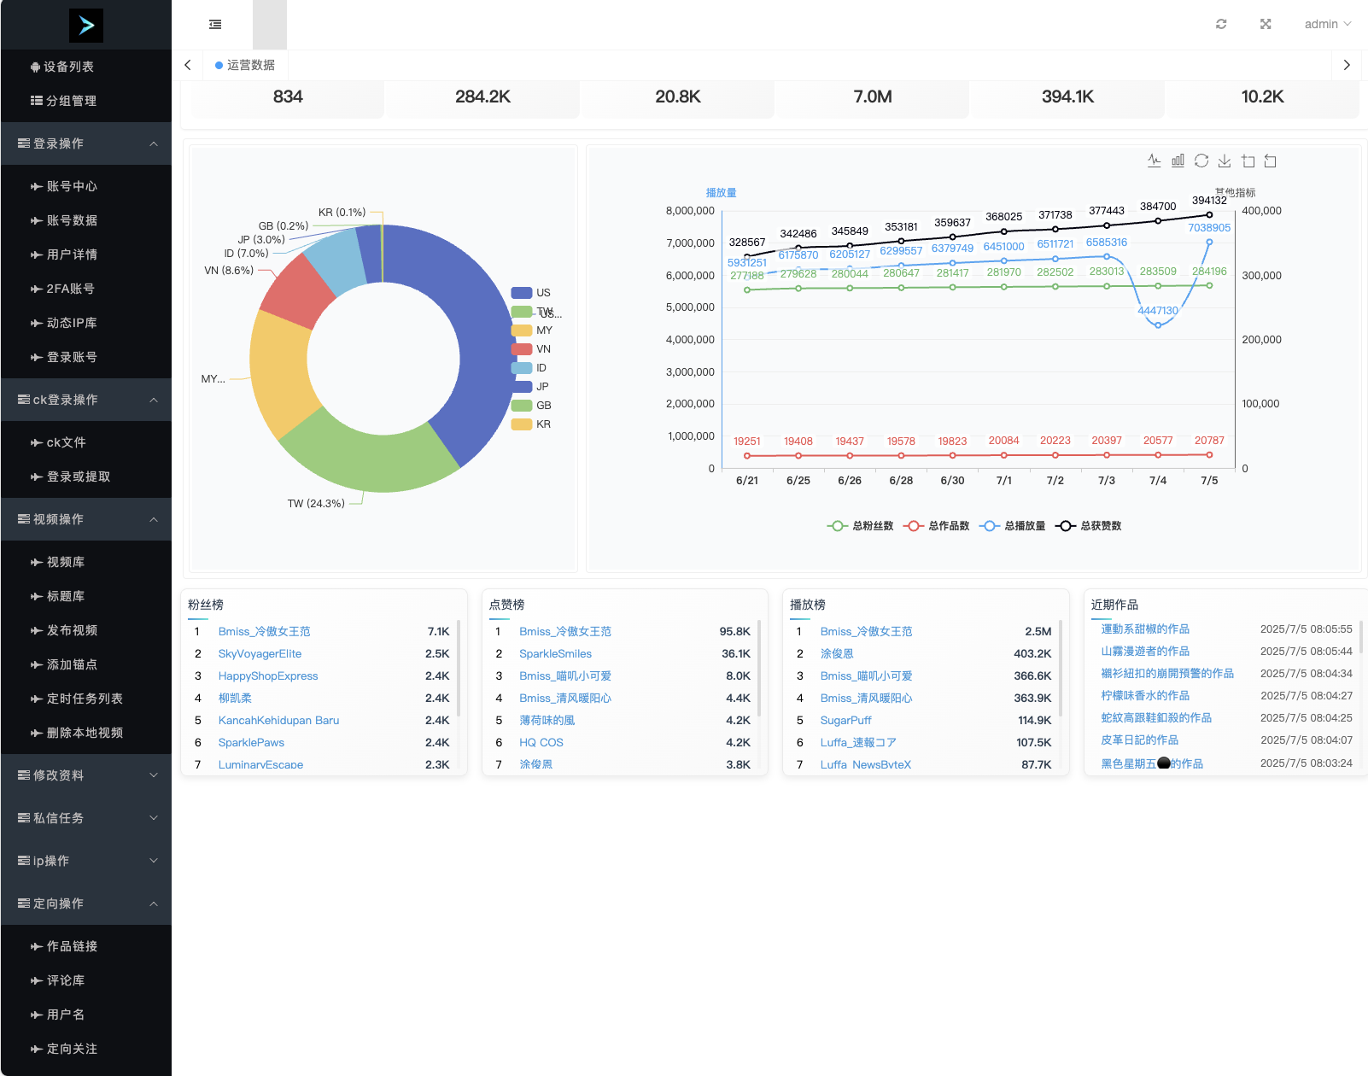Screen dimensions: 1368x1076
Task: Open the admin user dropdown
Action: pos(1327,24)
